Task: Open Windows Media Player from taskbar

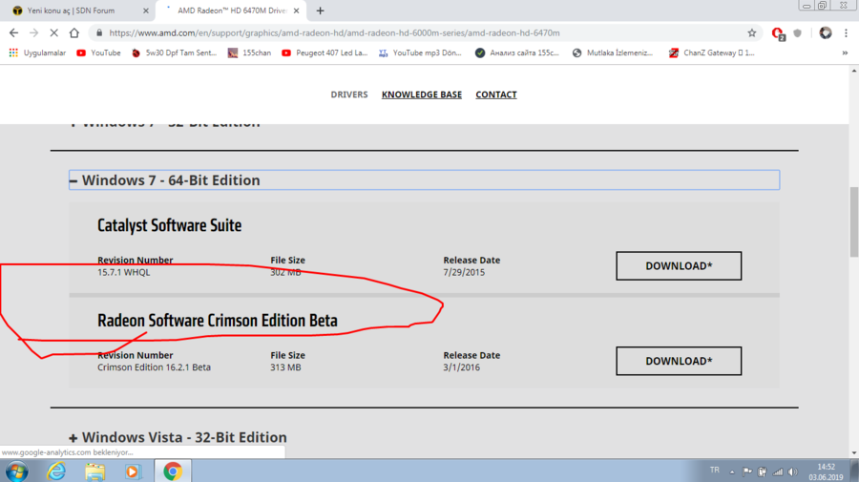Action: coord(133,472)
